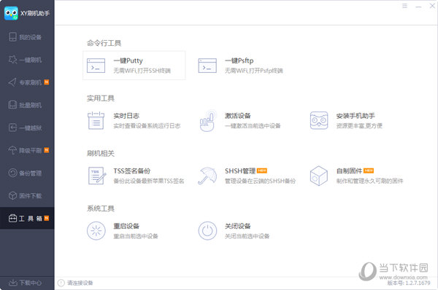This screenshot has height=290, width=438.
Task: Click 管理设备在云端的SHSH备份 description
Action: click(260, 181)
